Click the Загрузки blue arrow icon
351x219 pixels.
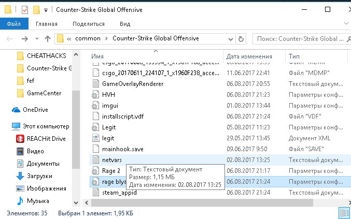pos(20,176)
